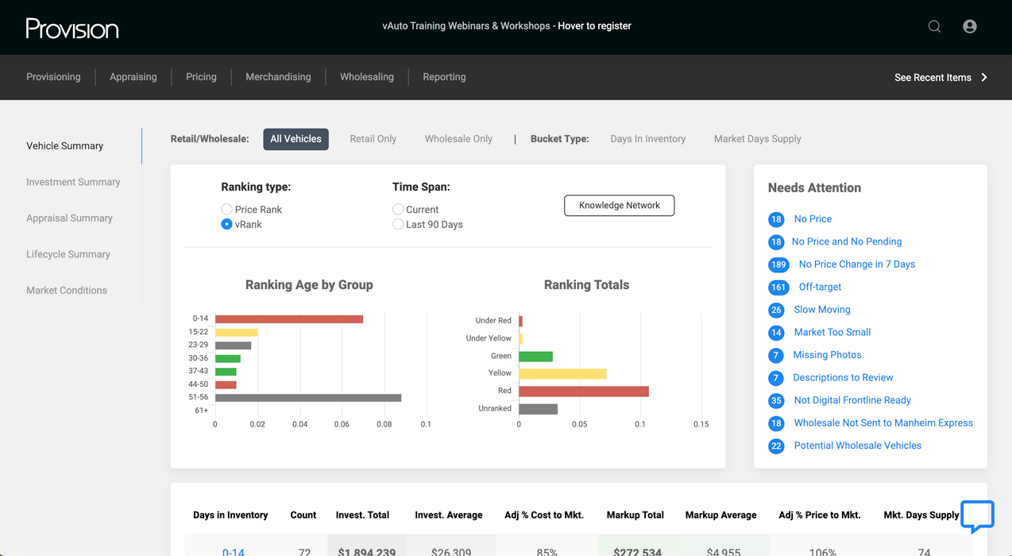Screen dimensions: 1012x556
Task: Click the 35 Not Digital Frontline badge
Action: pos(776,401)
